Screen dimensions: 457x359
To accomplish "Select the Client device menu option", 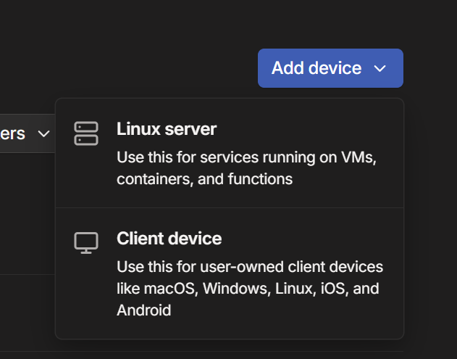I will [x=230, y=273].
